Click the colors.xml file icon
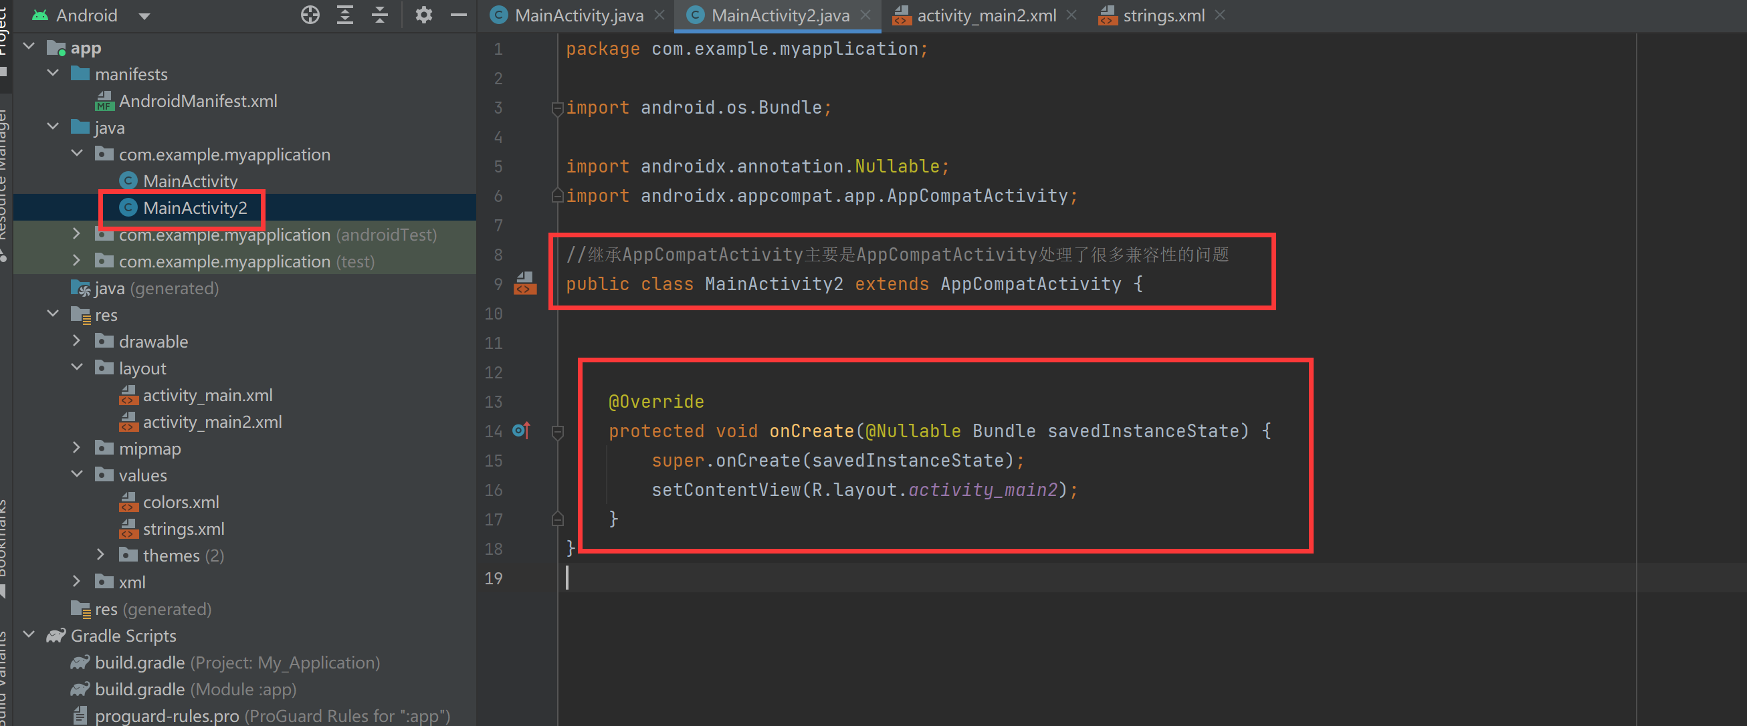The image size is (1747, 726). (129, 502)
